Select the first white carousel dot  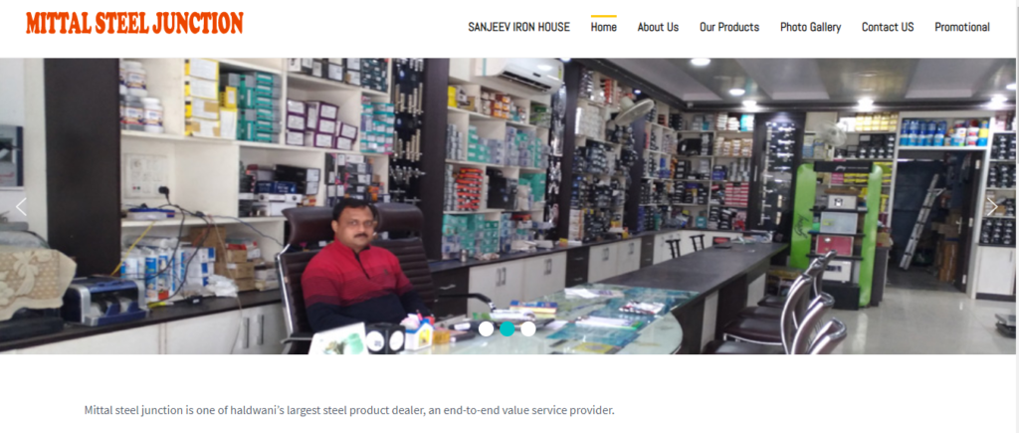(486, 328)
